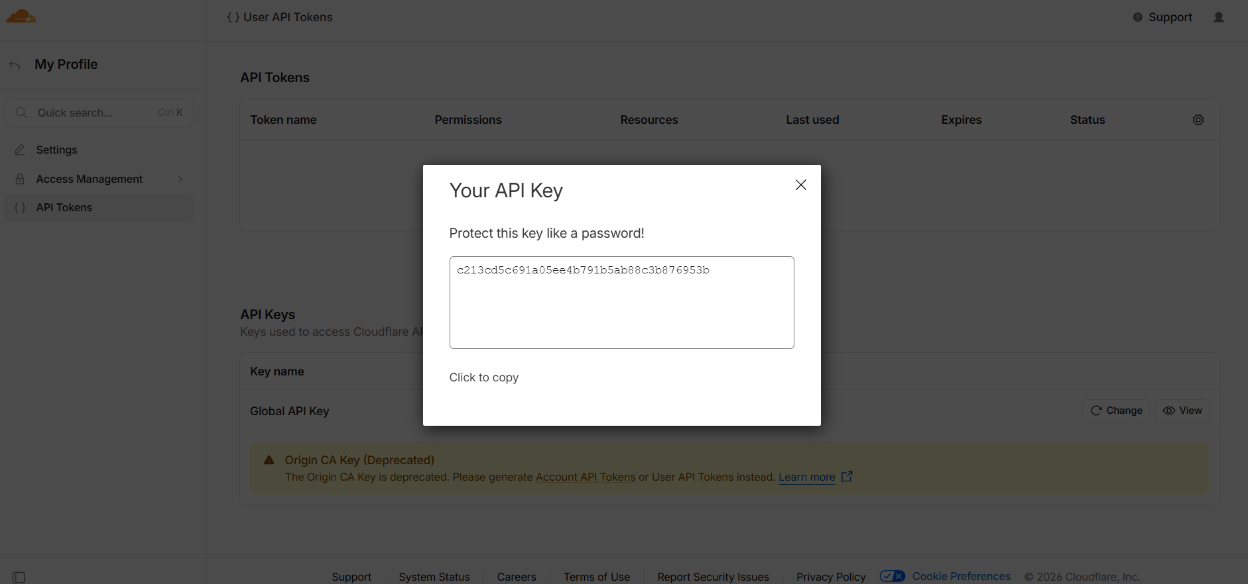Open Settings in sidebar
This screenshot has width=1248, height=584.
pyautogui.click(x=99, y=150)
